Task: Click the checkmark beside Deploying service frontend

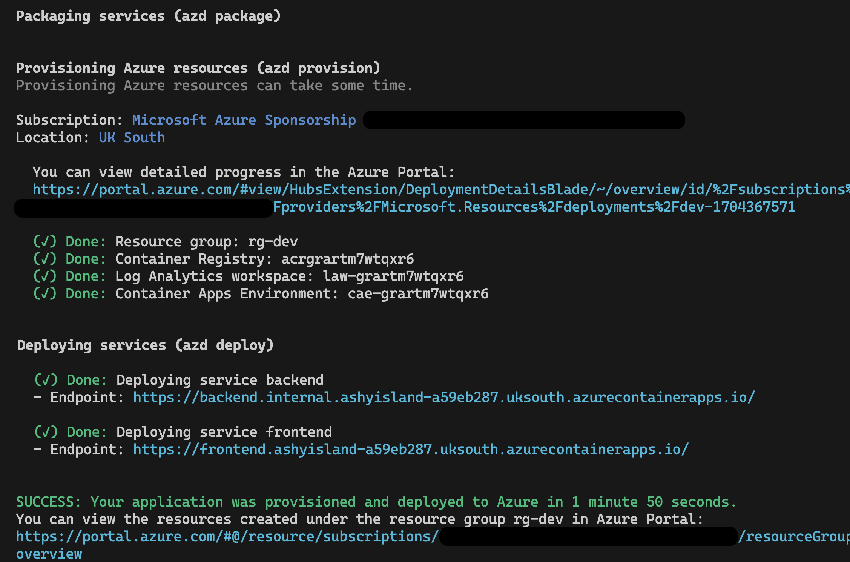Action: 46,432
